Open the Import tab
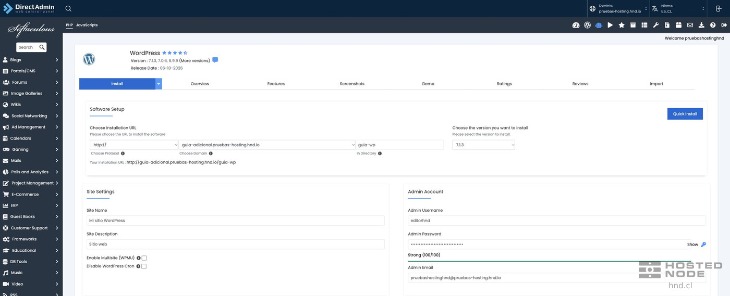Screen dimensions: 730x296 coord(656,84)
